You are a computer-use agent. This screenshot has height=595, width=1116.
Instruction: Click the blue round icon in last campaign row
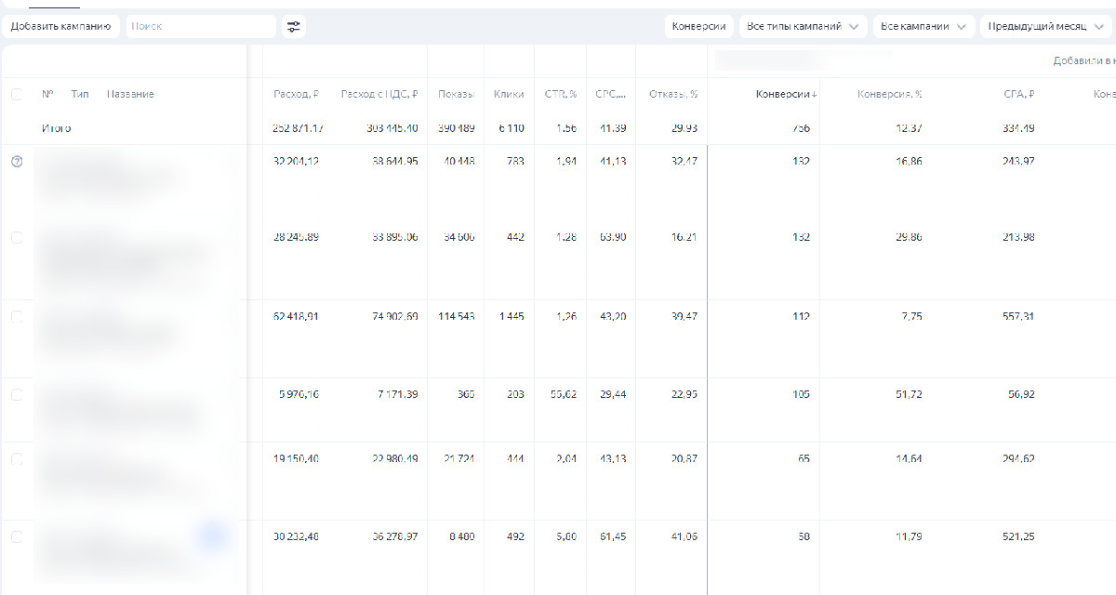coord(214,535)
